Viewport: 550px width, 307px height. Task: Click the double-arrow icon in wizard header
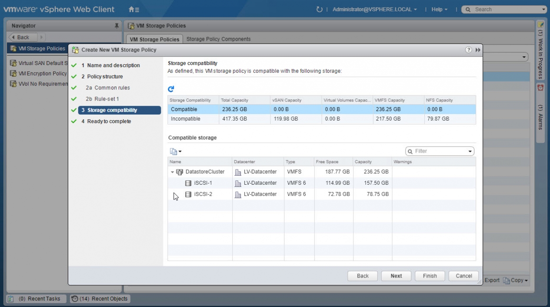coord(478,50)
